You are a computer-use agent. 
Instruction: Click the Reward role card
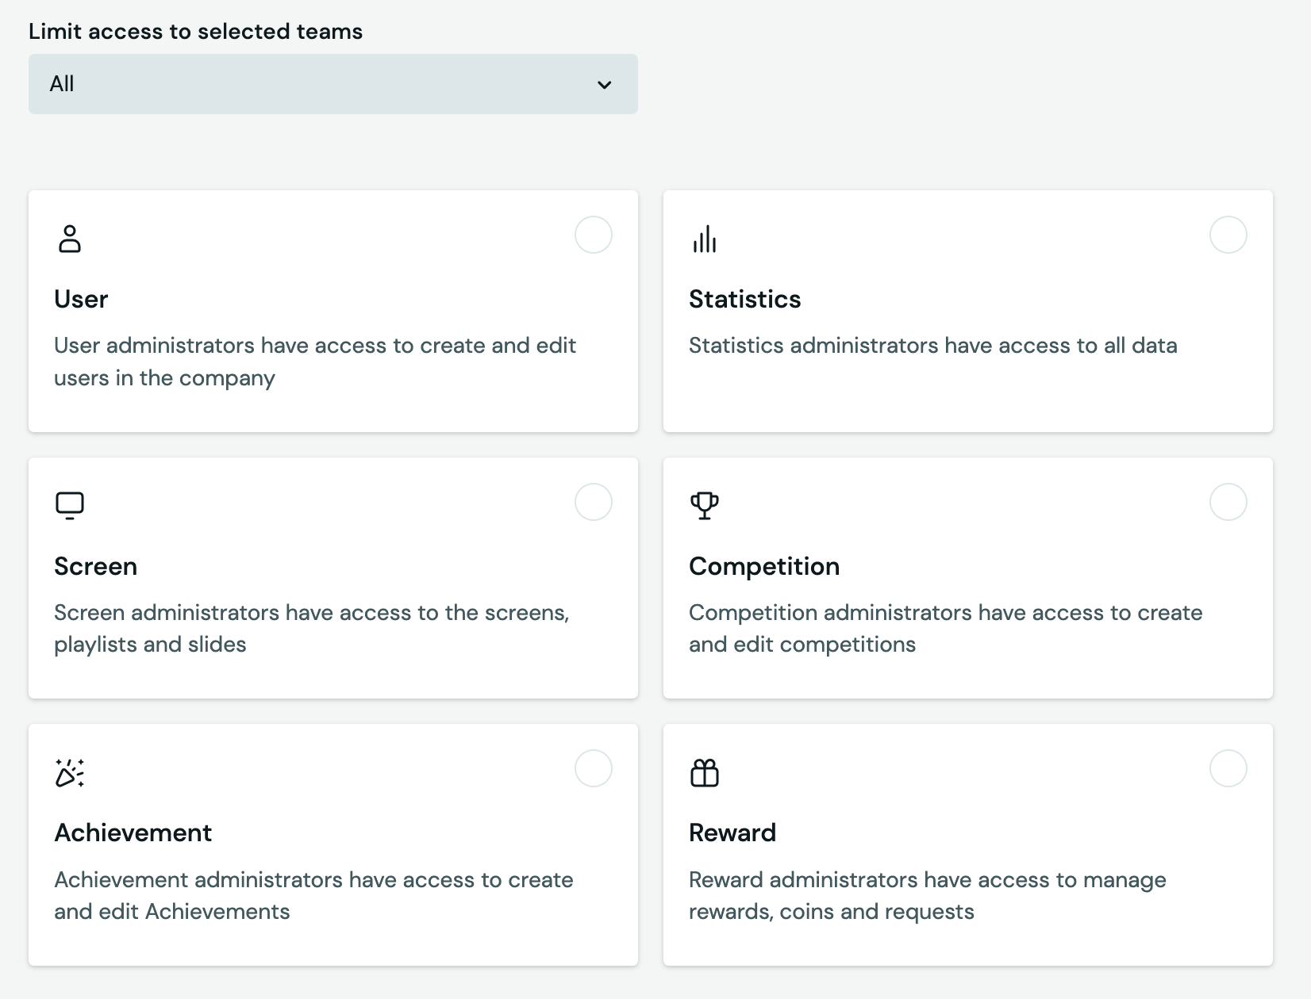click(x=967, y=844)
